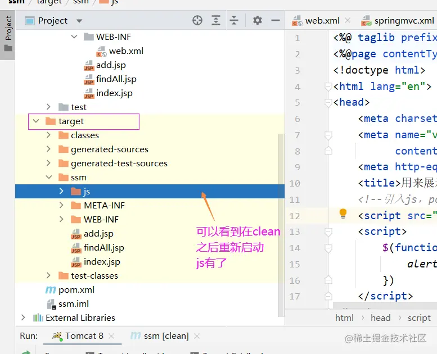The width and height of the screenshot is (437, 354).
Task: Toggle the code fold marker at line 5
Action: pos(328,103)
